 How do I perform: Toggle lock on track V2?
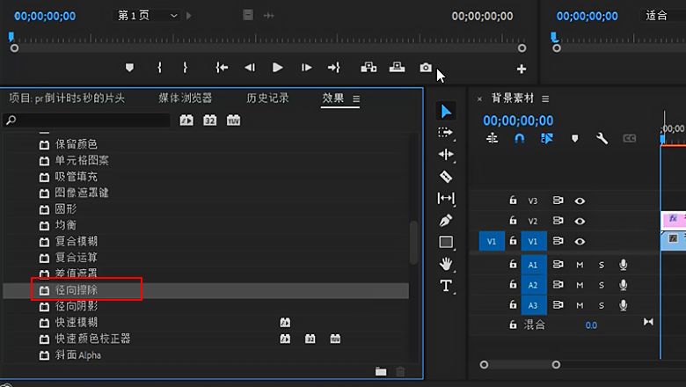coord(513,221)
